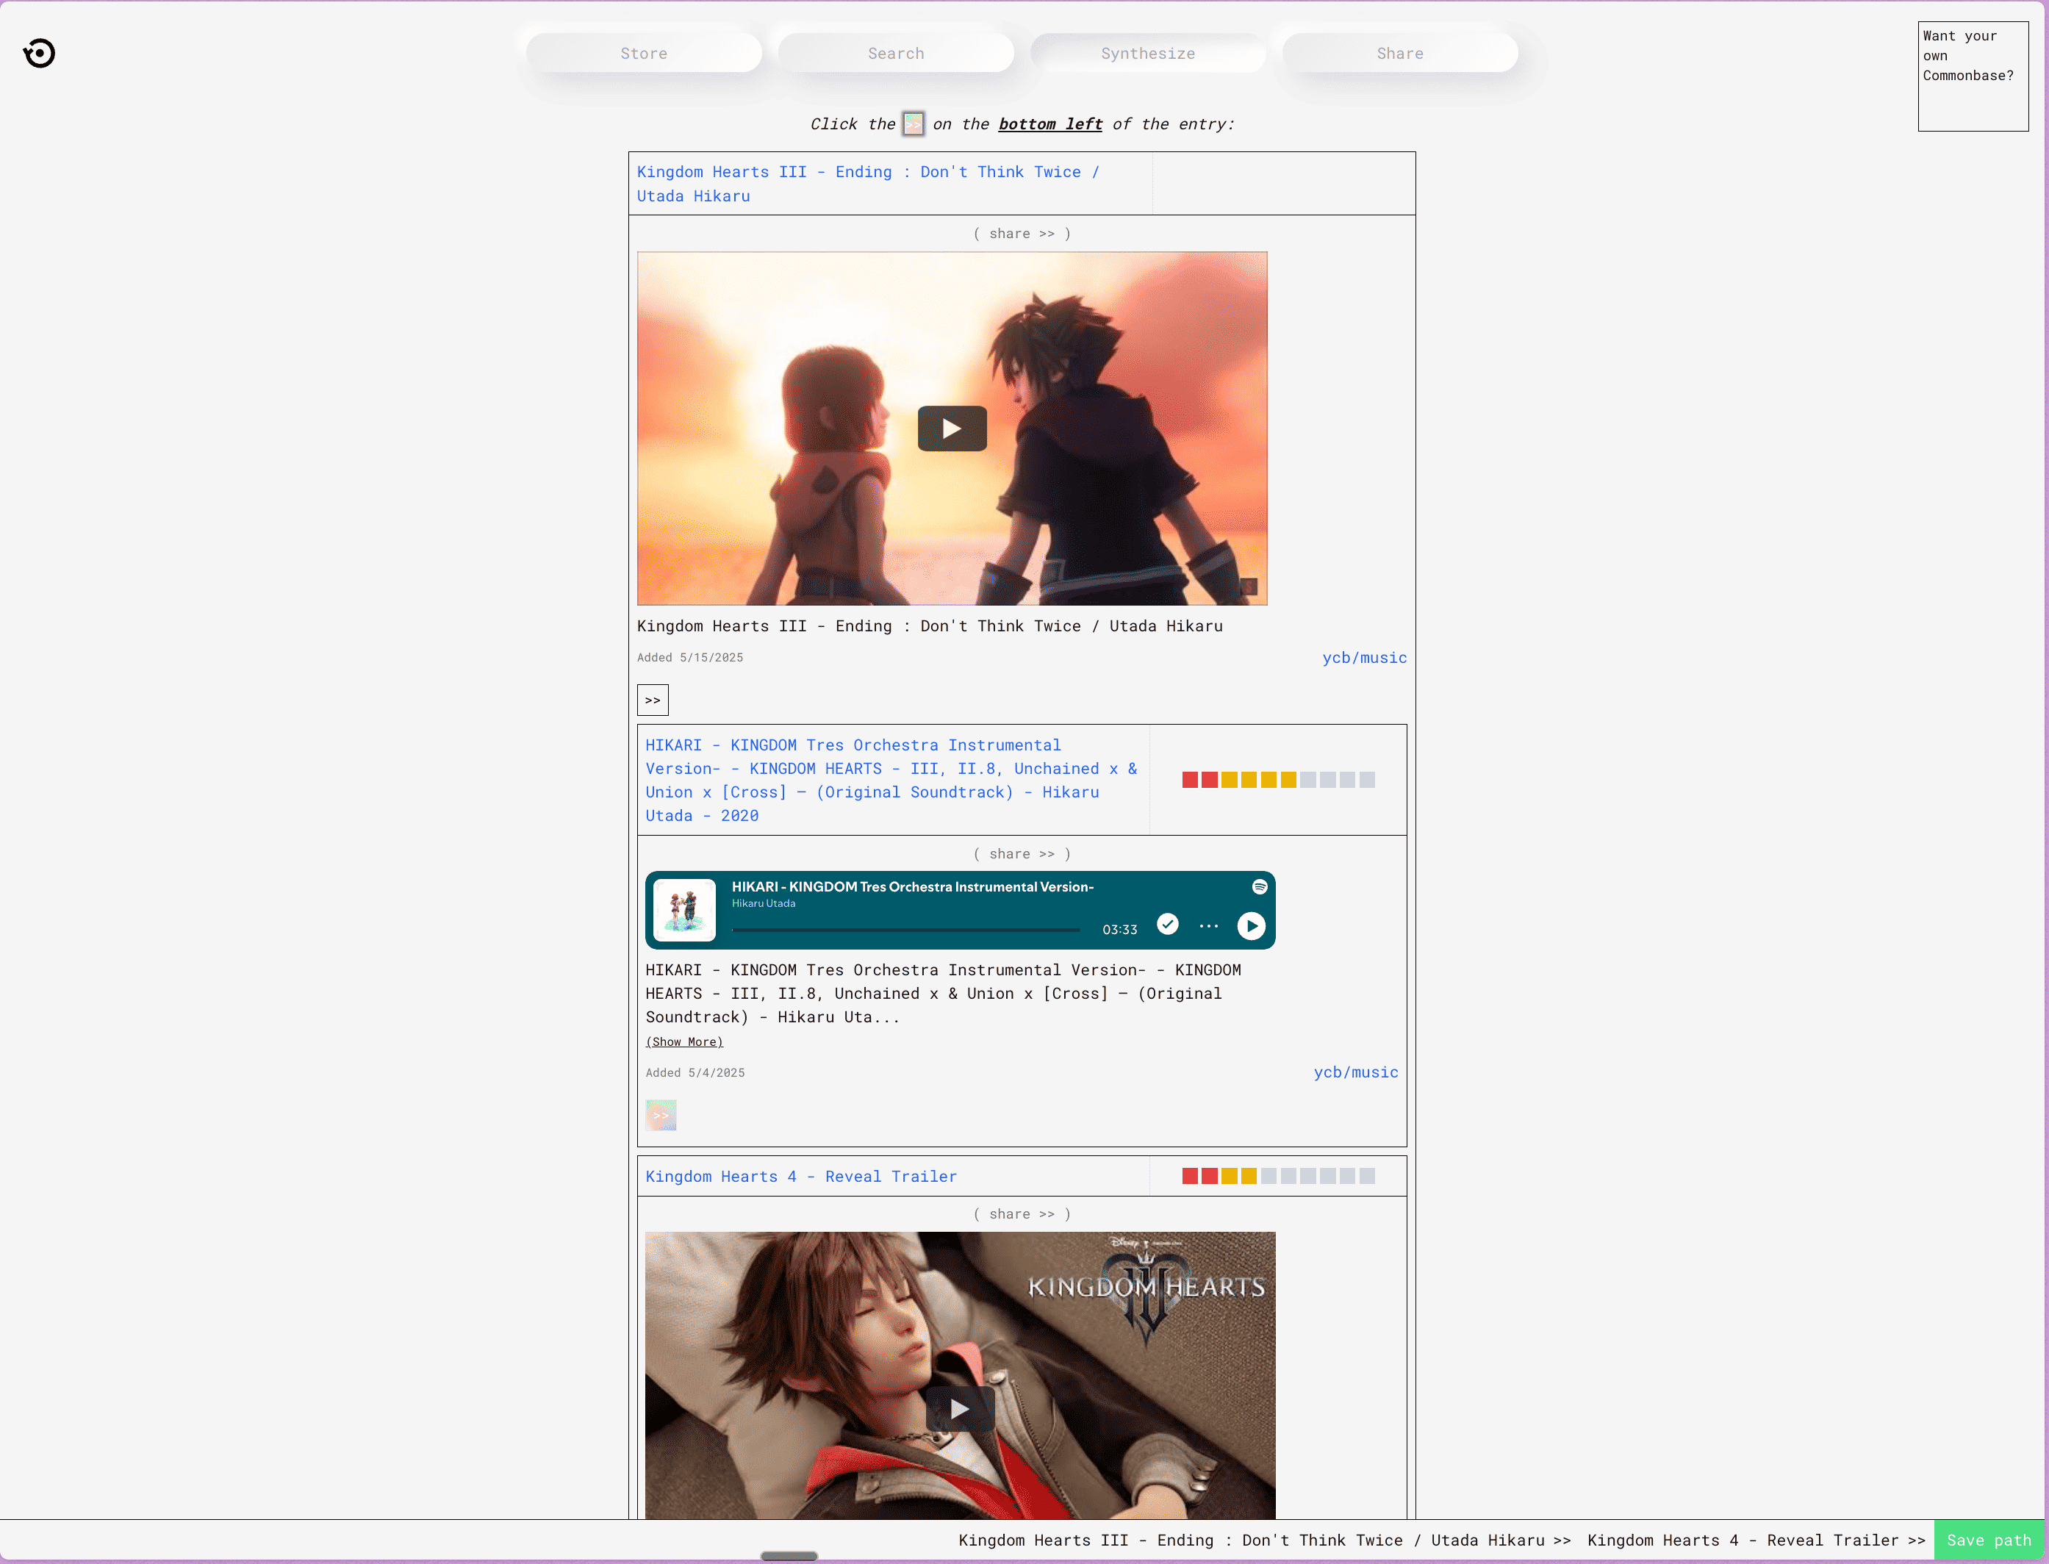The width and height of the screenshot is (2049, 1564).
Task: Open the Store tab
Action: point(643,53)
